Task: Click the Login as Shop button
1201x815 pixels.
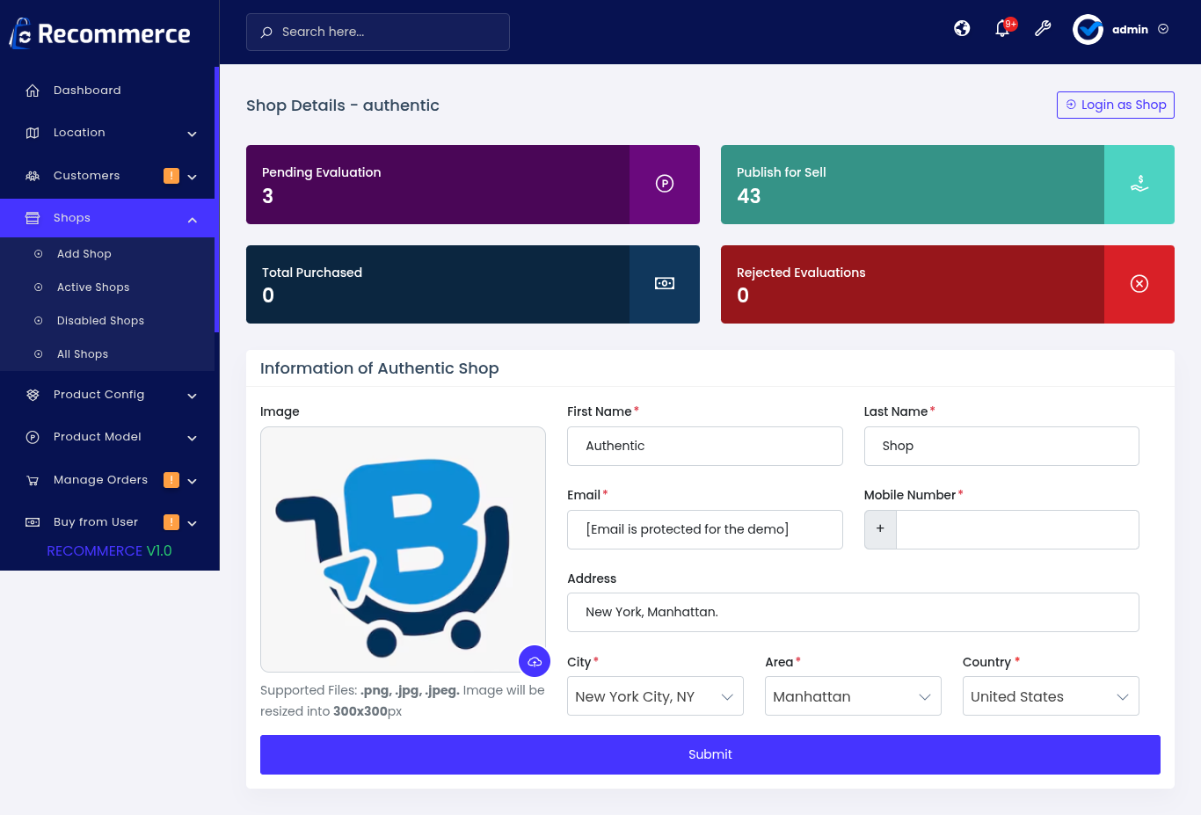Action: point(1116,105)
